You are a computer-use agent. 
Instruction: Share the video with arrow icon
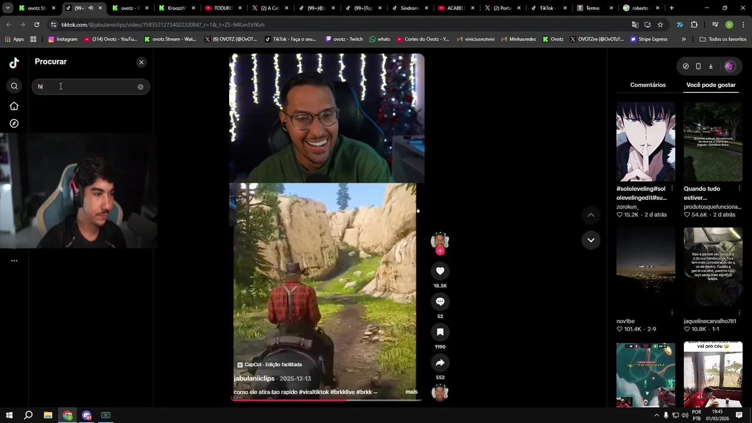(440, 362)
